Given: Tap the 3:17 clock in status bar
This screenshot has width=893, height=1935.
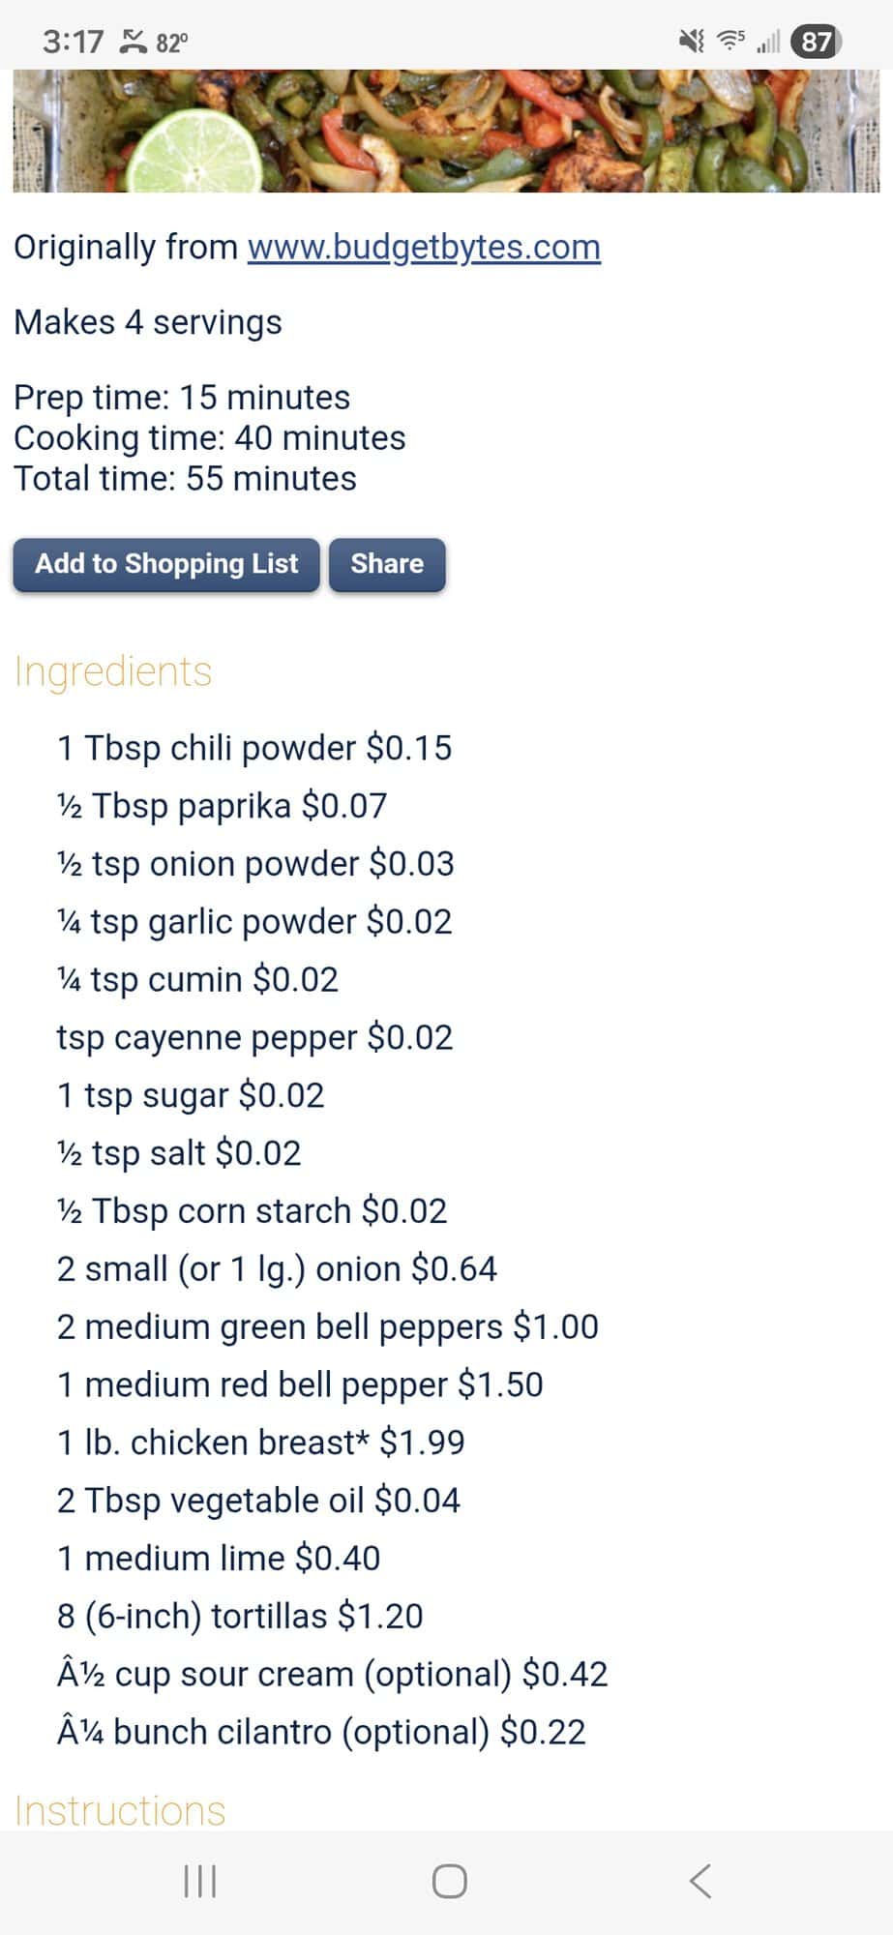Looking at the screenshot, I should coord(73,42).
